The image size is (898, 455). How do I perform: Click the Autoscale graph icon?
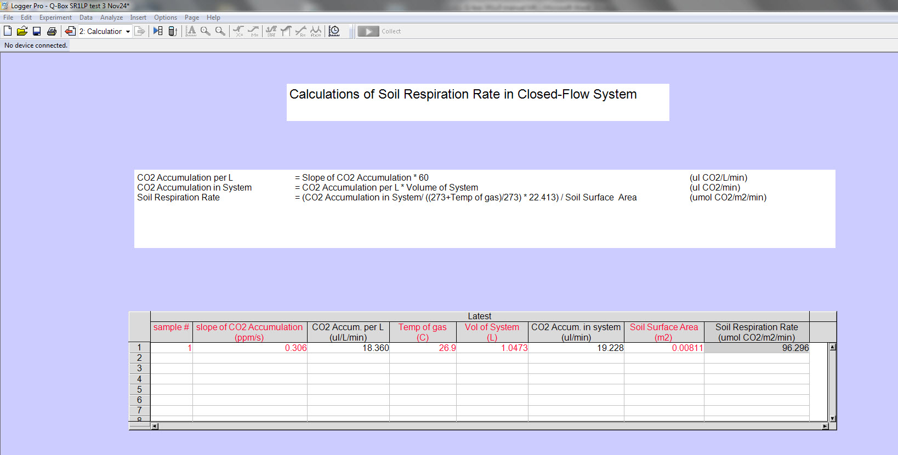(x=191, y=31)
